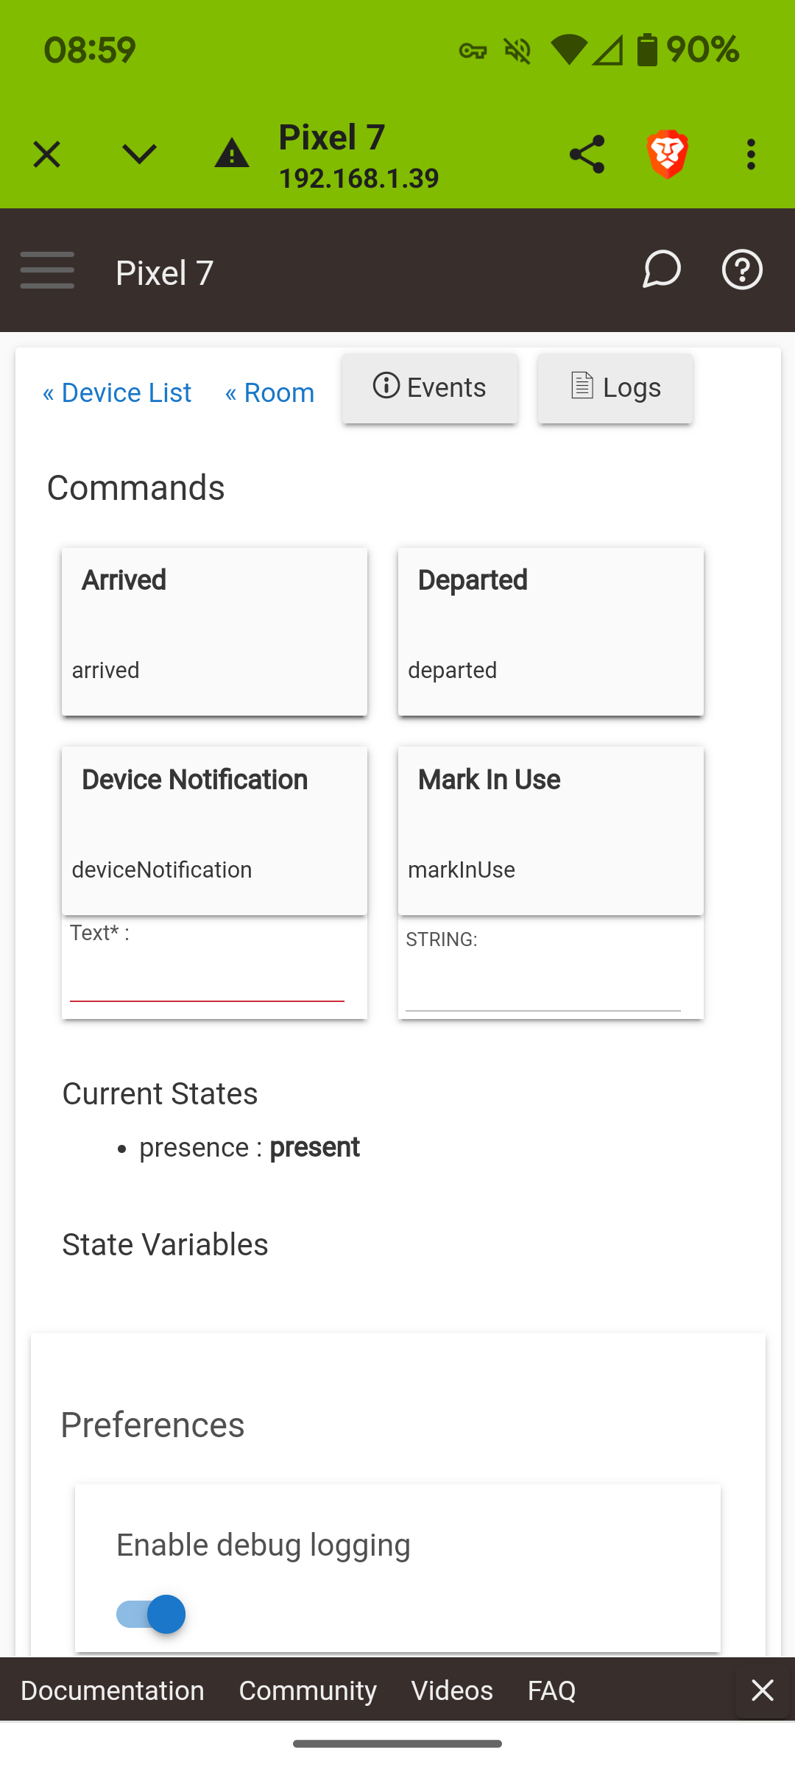Tap the chat bubble icon
Screen dimensions: 795x1767
661,270
